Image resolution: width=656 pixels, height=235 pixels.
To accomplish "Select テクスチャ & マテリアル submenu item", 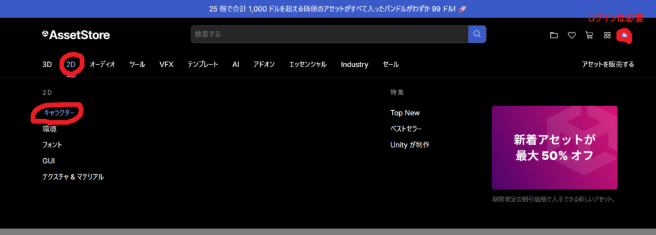I will pos(73,177).
